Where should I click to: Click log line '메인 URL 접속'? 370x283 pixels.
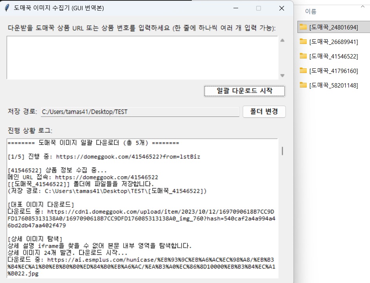tap(83, 177)
